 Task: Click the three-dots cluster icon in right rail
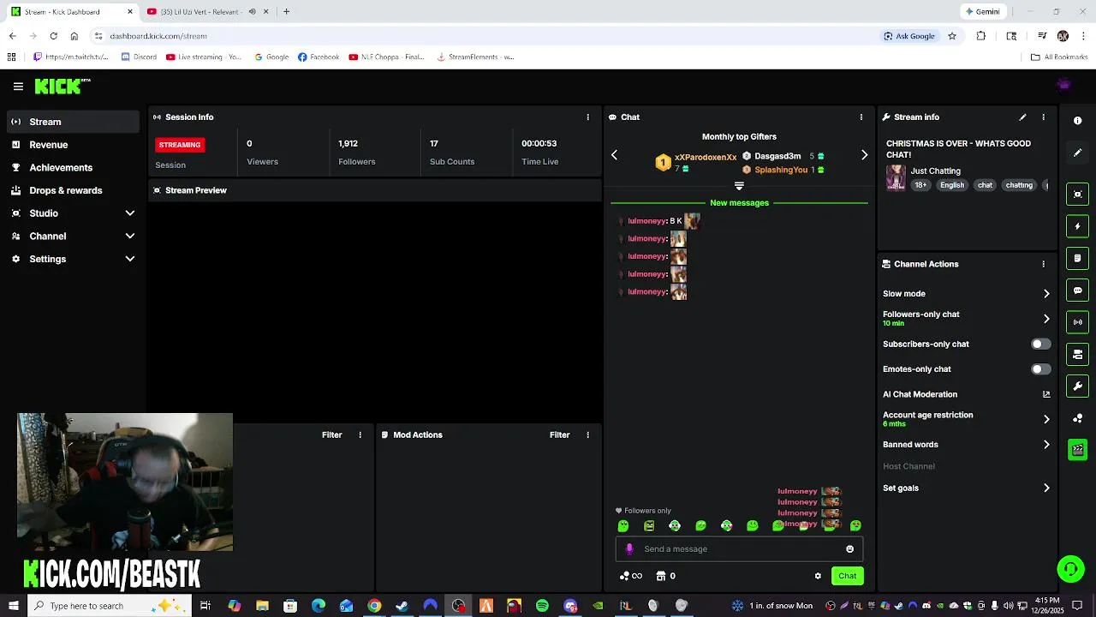1077,418
